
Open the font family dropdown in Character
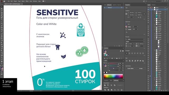144,39
